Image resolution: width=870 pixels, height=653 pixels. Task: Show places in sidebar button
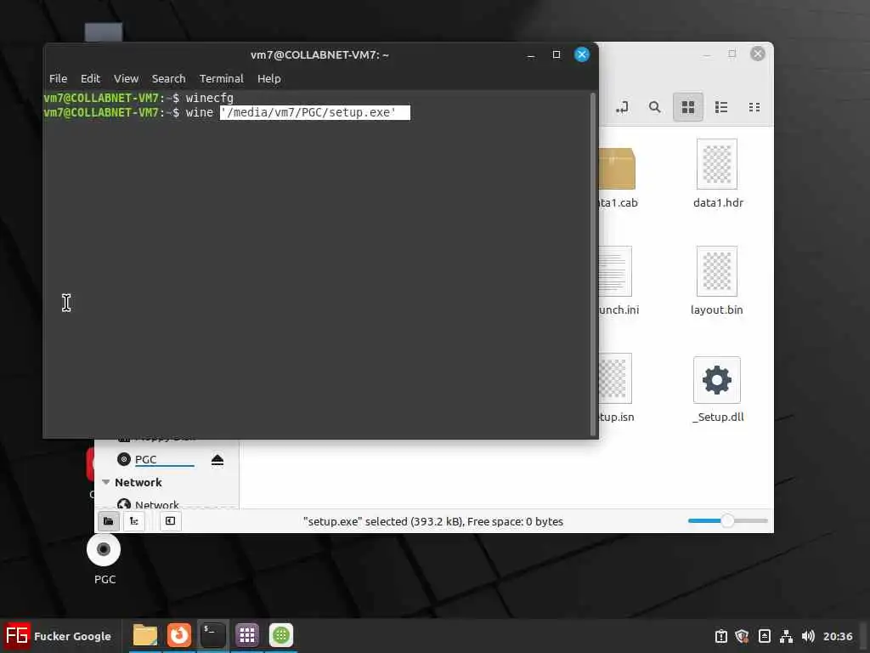pos(109,521)
